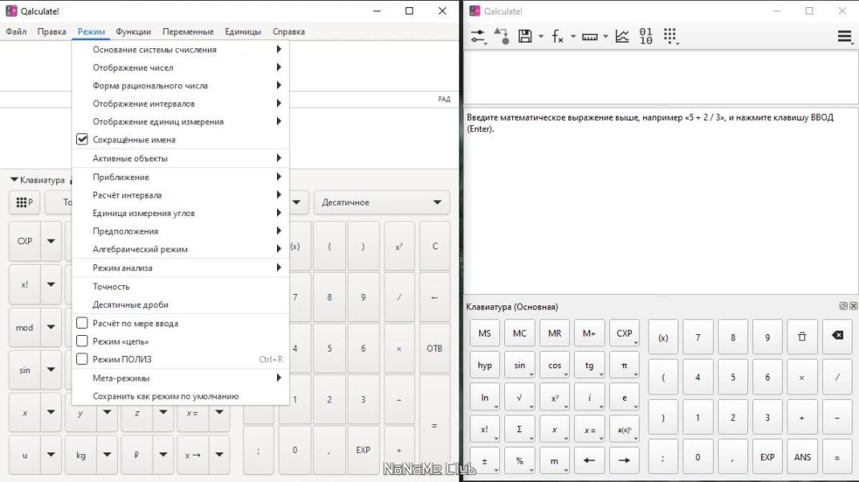Select Сохранить как режим по умолчанию
859x482 pixels.
click(181, 396)
